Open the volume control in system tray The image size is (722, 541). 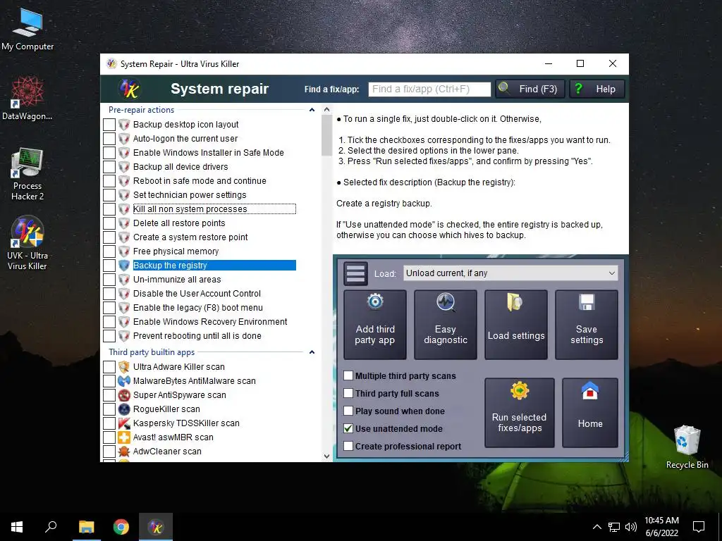pos(631,527)
